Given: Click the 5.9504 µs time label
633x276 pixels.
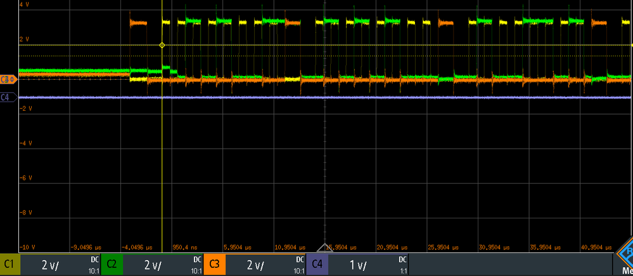Looking at the screenshot, I should pos(238,247).
